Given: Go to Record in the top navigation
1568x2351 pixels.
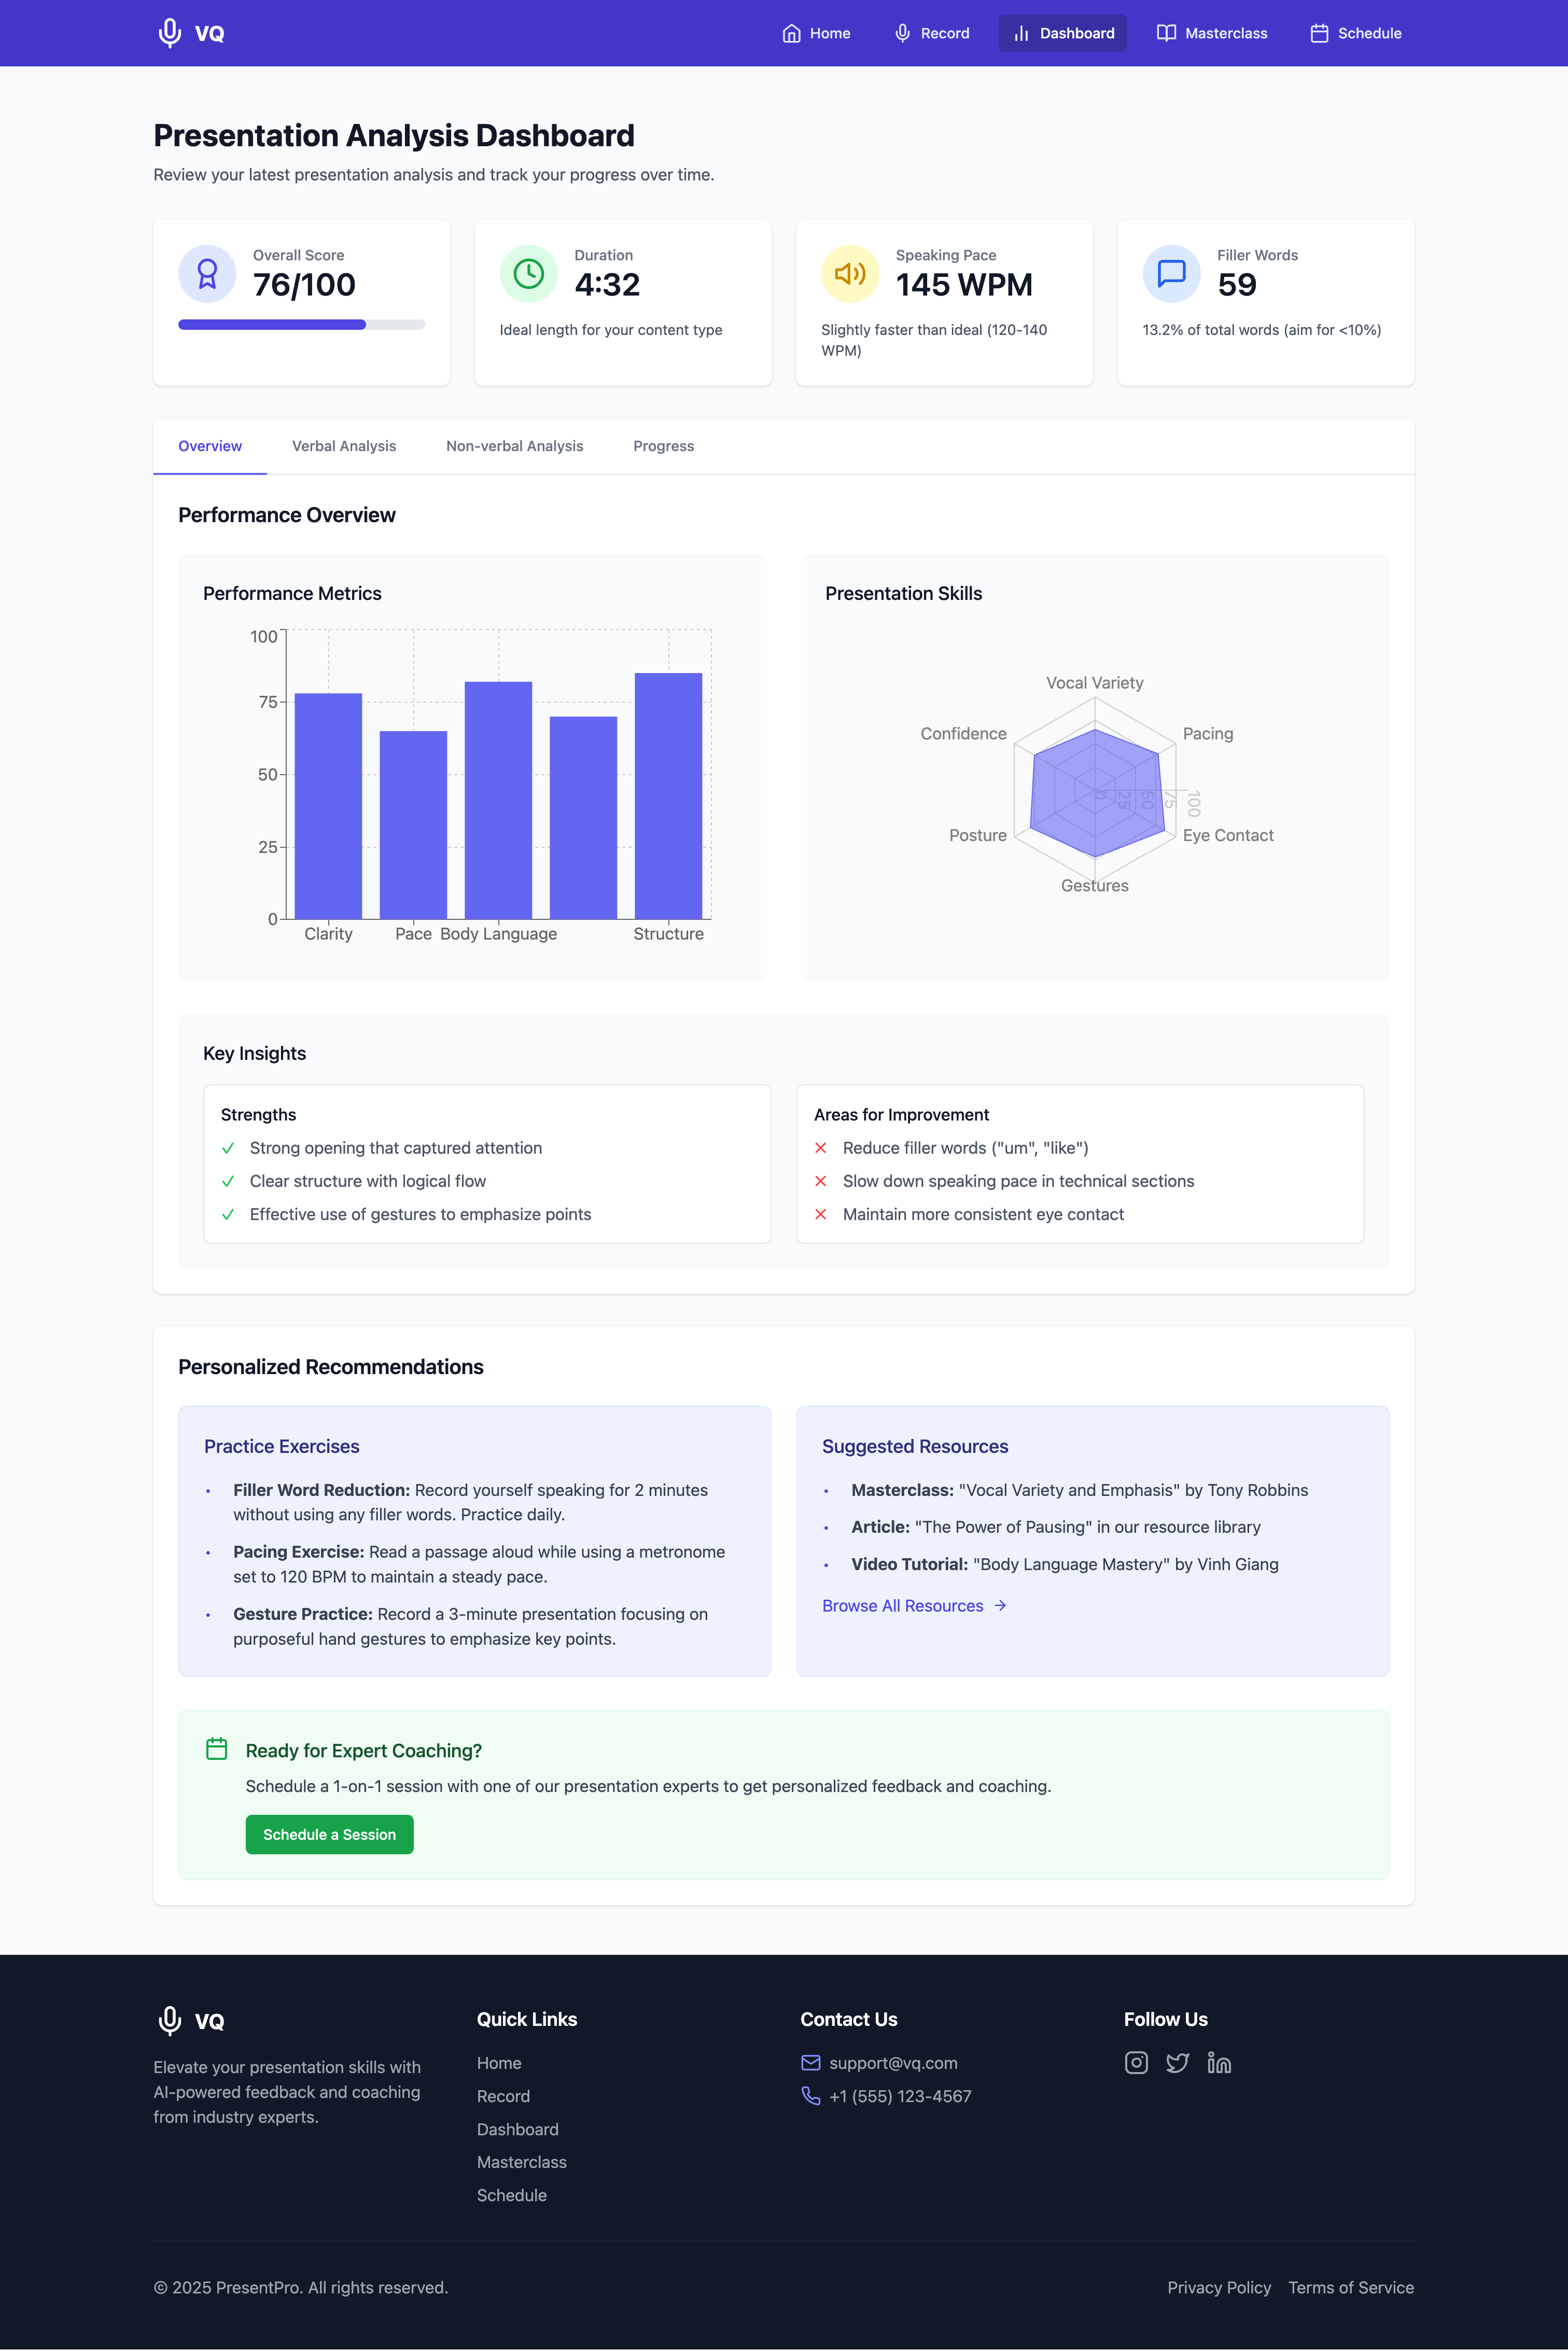Looking at the screenshot, I should 931,33.
